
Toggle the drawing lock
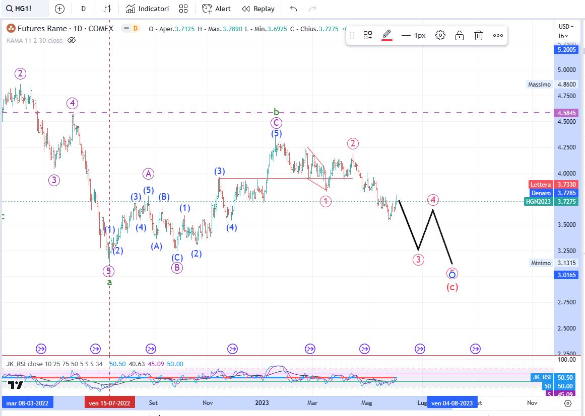[x=459, y=35]
